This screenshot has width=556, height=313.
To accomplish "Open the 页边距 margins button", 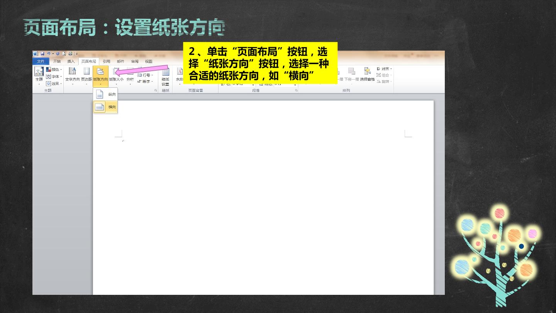I will [x=86, y=76].
